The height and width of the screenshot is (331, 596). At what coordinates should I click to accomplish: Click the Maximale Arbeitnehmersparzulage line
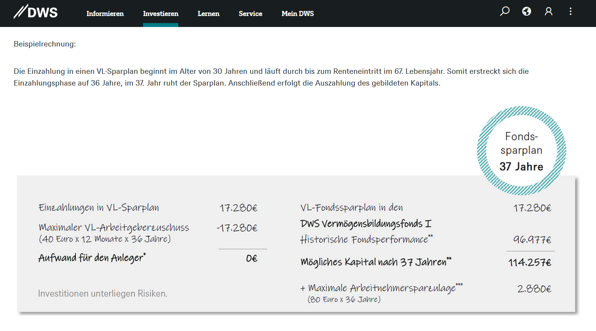pos(381,288)
